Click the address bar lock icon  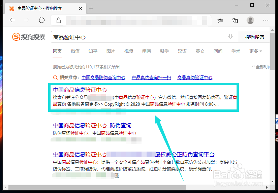click(x=59, y=21)
